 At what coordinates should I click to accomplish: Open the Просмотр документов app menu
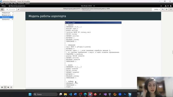coord(17,6)
